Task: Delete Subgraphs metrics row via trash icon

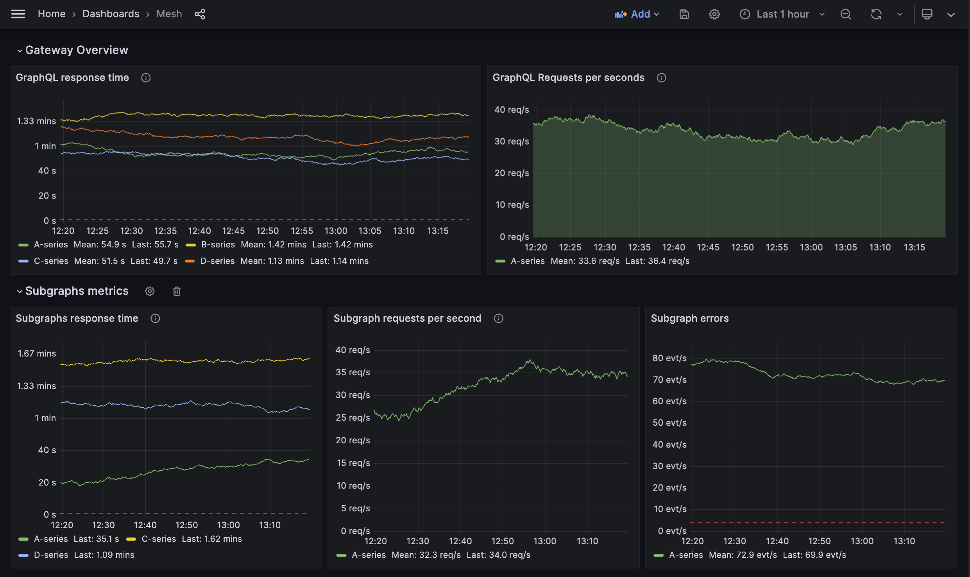Action: click(x=177, y=291)
